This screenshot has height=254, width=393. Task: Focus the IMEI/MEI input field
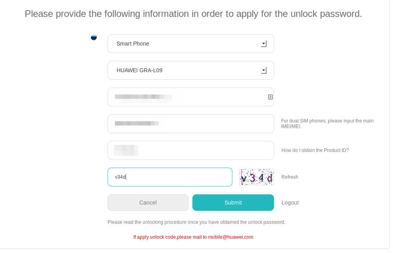(x=191, y=124)
